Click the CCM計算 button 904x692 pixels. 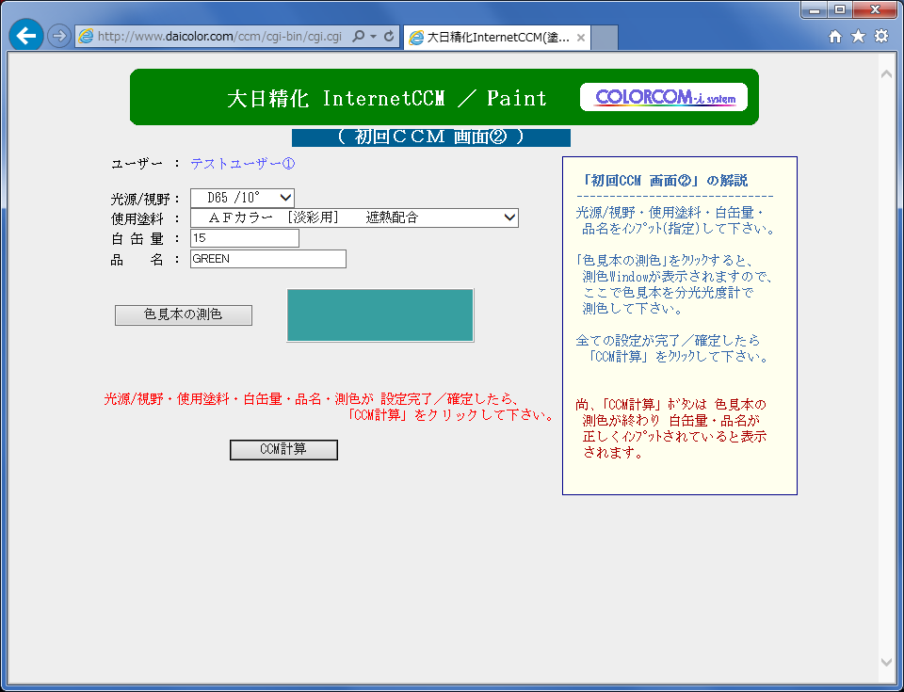point(283,450)
